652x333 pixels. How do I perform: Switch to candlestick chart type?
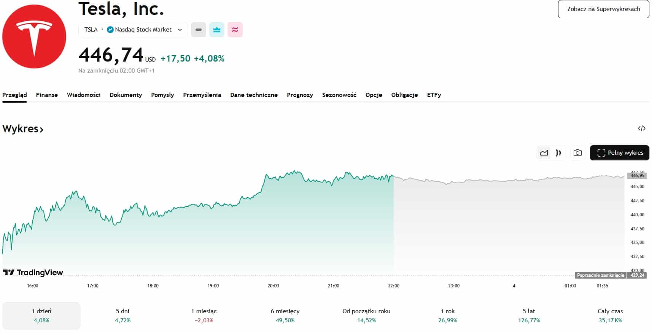pos(558,153)
